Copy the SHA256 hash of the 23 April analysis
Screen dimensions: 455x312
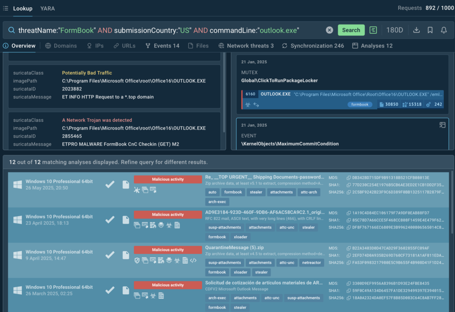coord(349,227)
